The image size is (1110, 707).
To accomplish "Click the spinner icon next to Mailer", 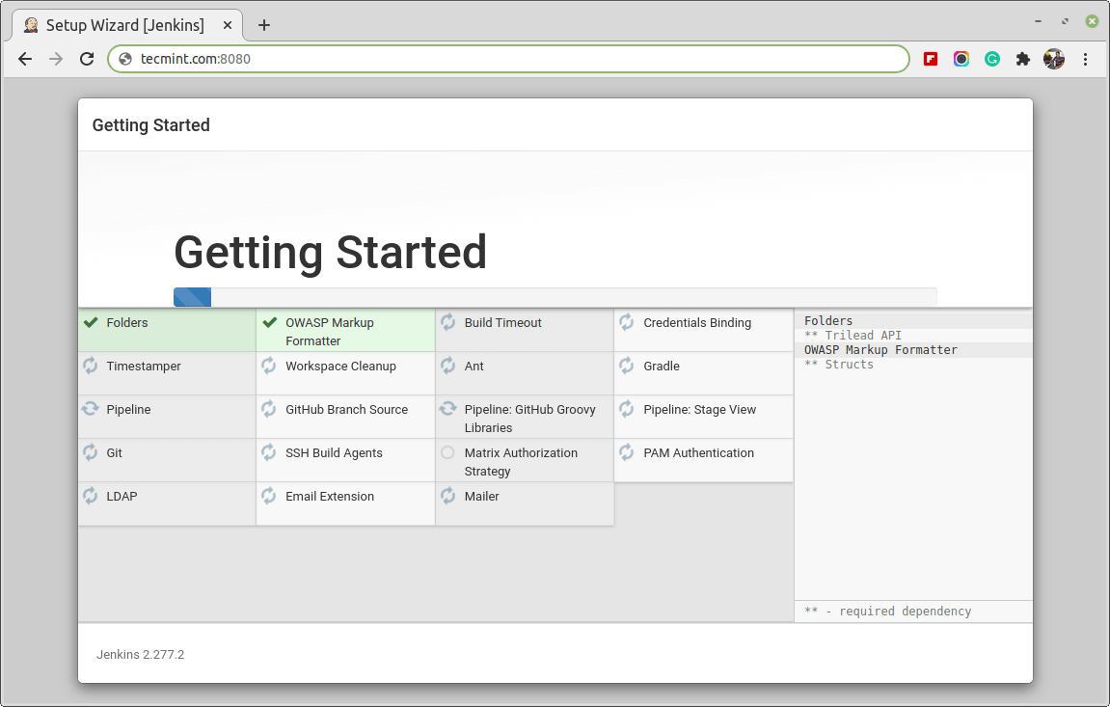I will click(x=448, y=496).
